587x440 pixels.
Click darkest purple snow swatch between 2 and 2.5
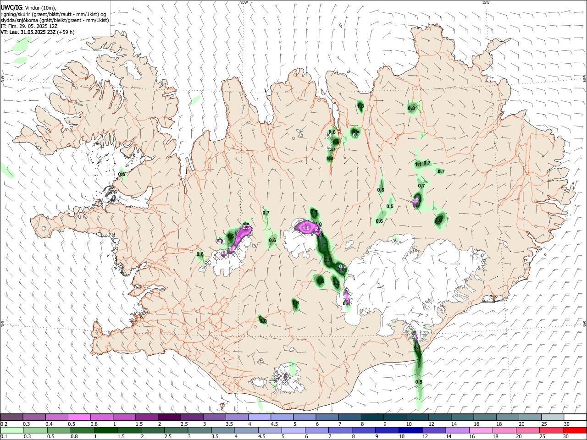pos(169,417)
